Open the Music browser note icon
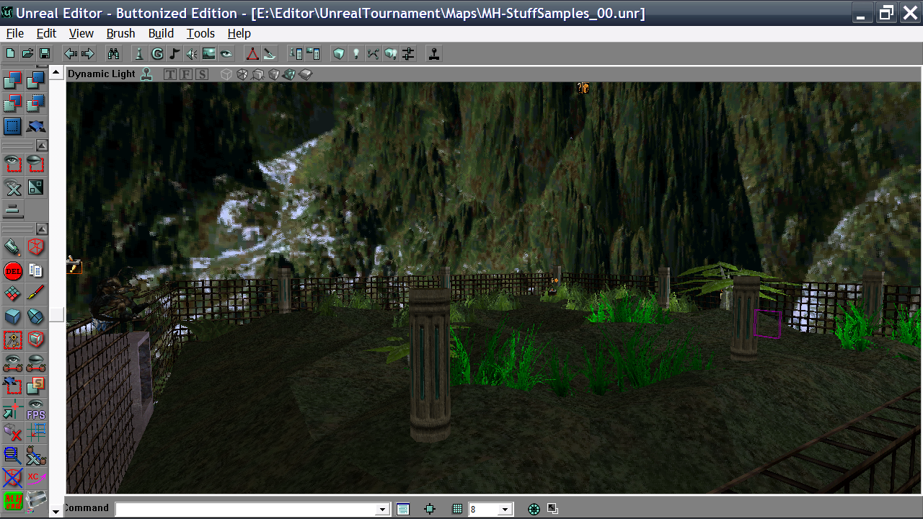Screen dimensions: 923x519 point(175,53)
